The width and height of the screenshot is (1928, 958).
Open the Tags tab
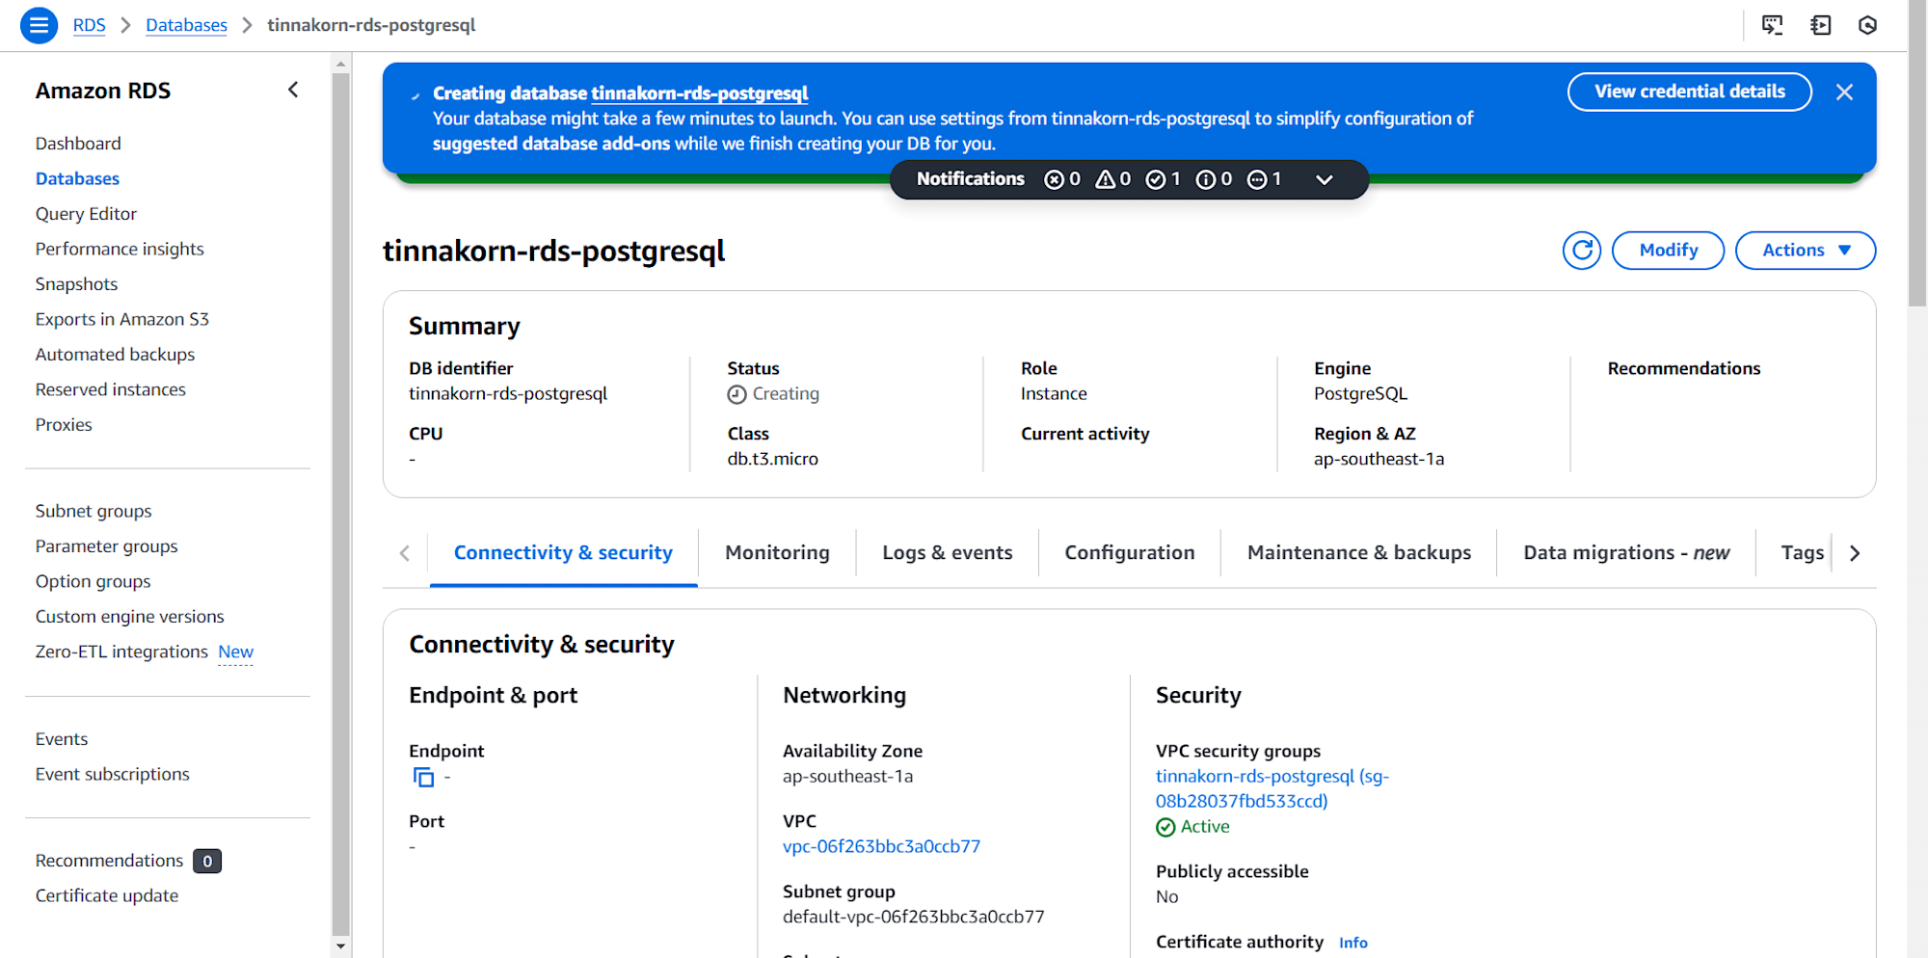tap(1802, 553)
